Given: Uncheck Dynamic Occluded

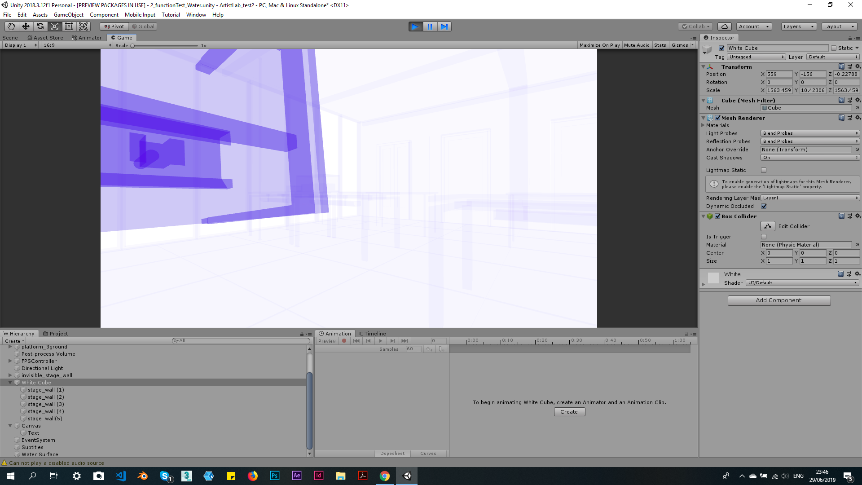Looking at the screenshot, I should pyautogui.click(x=764, y=206).
